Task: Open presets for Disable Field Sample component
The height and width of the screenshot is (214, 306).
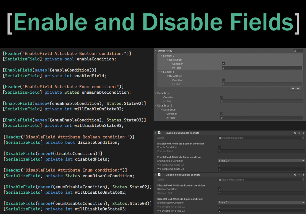Action: (x=299, y=175)
